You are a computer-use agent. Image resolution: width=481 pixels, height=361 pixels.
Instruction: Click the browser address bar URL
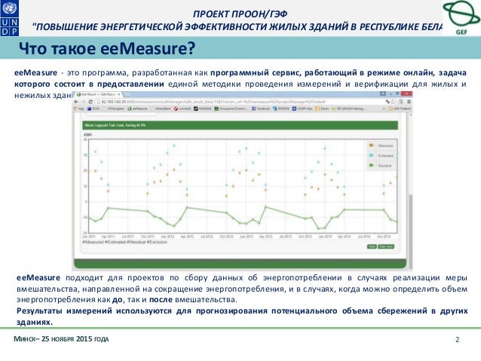pyautogui.click(x=212, y=102)
